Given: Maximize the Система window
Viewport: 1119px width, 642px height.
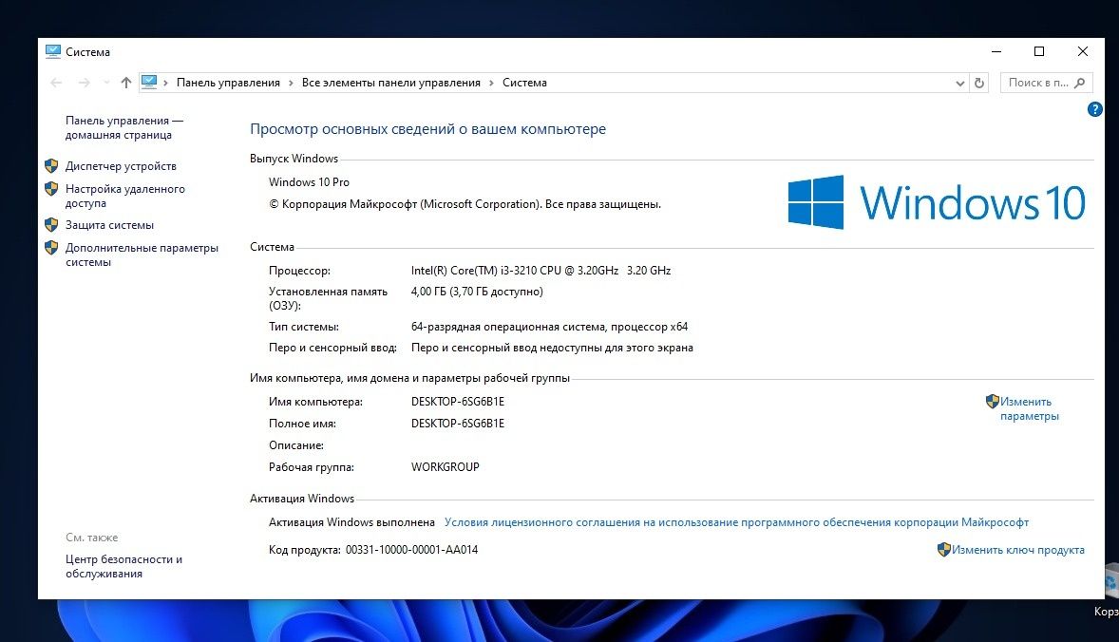Looking at the screenshot, I should click(x=1039, y=51).
